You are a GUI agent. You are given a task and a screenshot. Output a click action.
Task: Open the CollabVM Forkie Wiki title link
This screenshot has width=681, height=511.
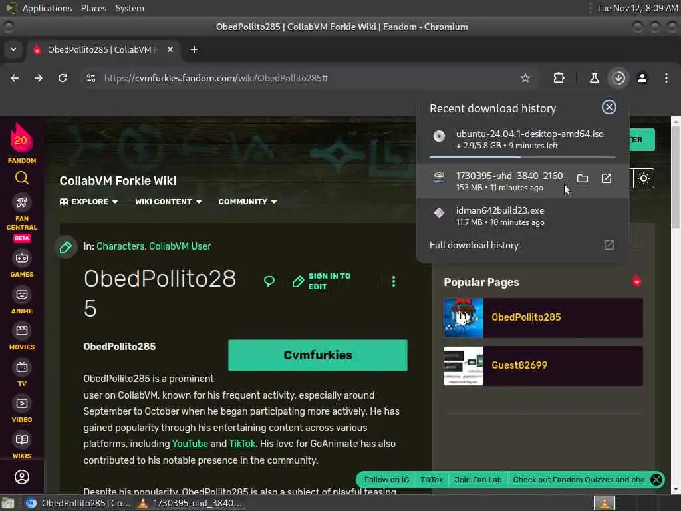click(118, 181)
